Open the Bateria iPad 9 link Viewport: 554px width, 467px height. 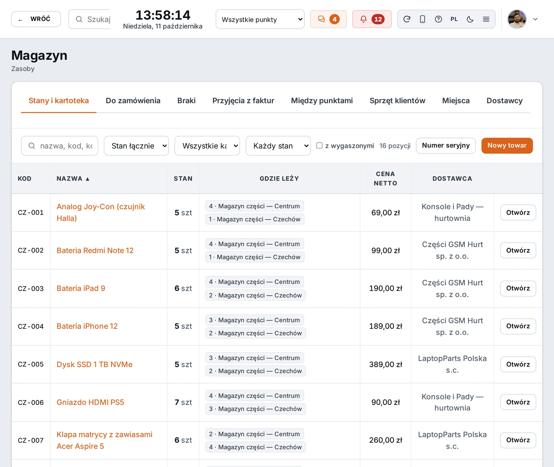(x=81, y=288)
